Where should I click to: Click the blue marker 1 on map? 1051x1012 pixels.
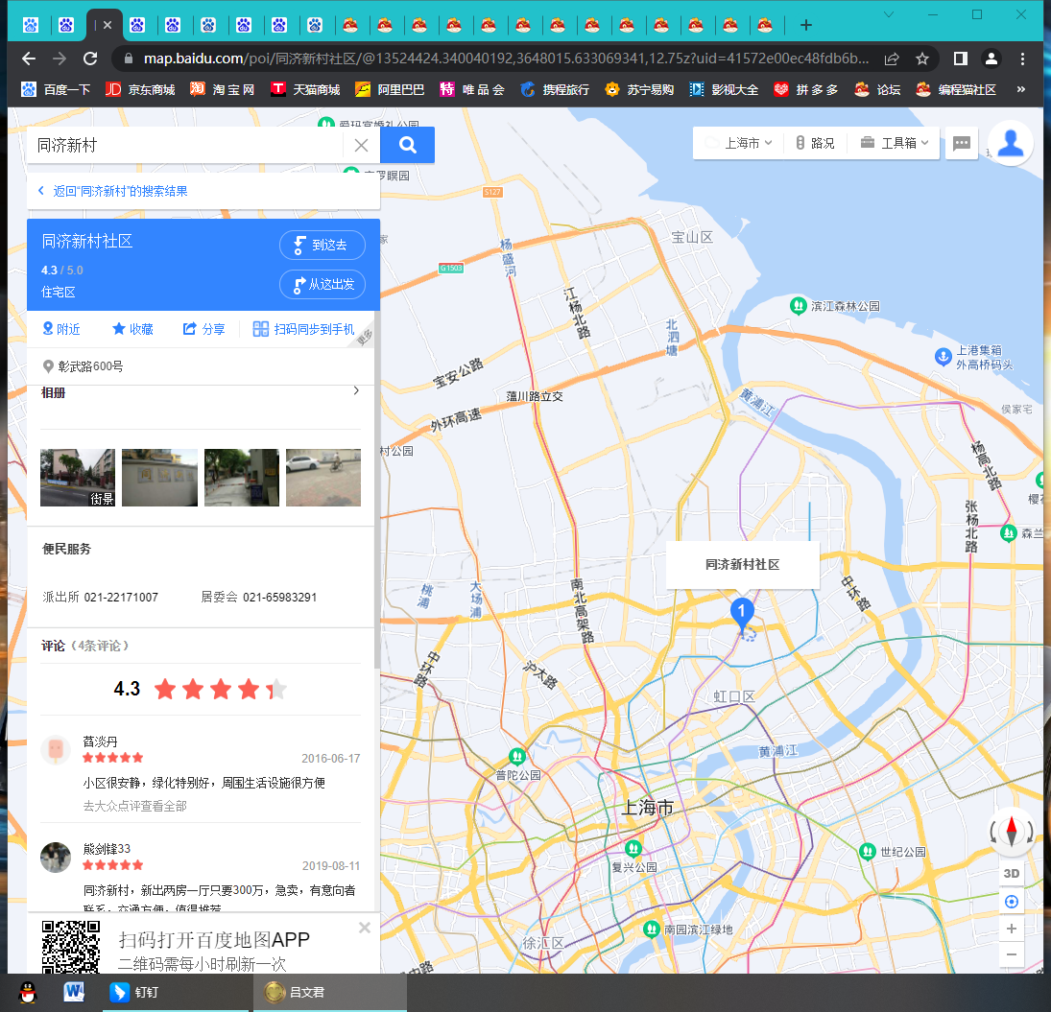(x=741, y=612)
